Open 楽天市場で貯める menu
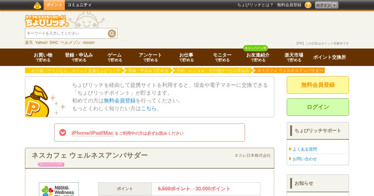374x196 pixels. (x=294, y=57)
